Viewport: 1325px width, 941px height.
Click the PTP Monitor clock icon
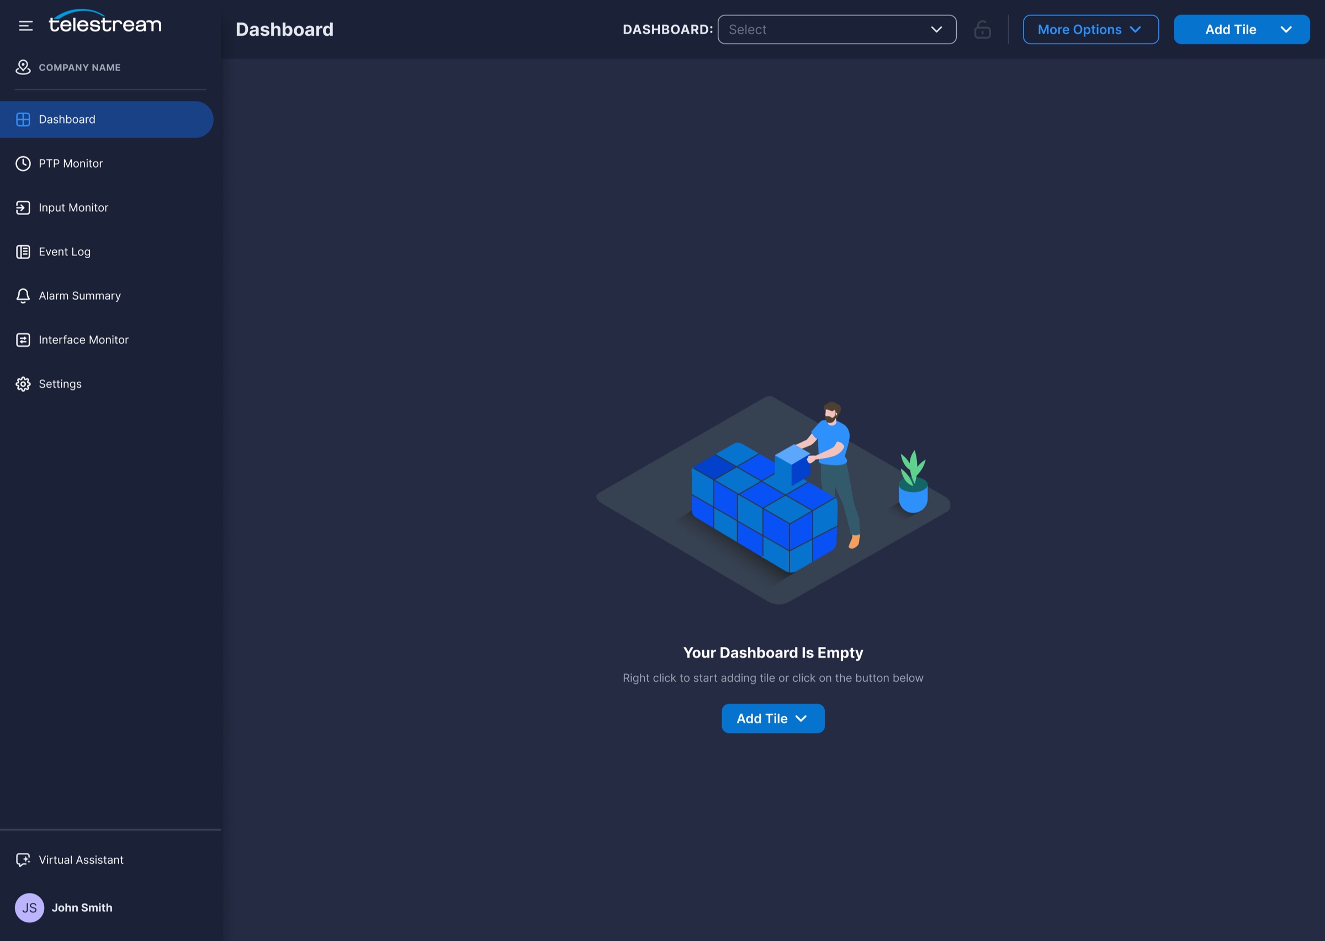(23, 163)
